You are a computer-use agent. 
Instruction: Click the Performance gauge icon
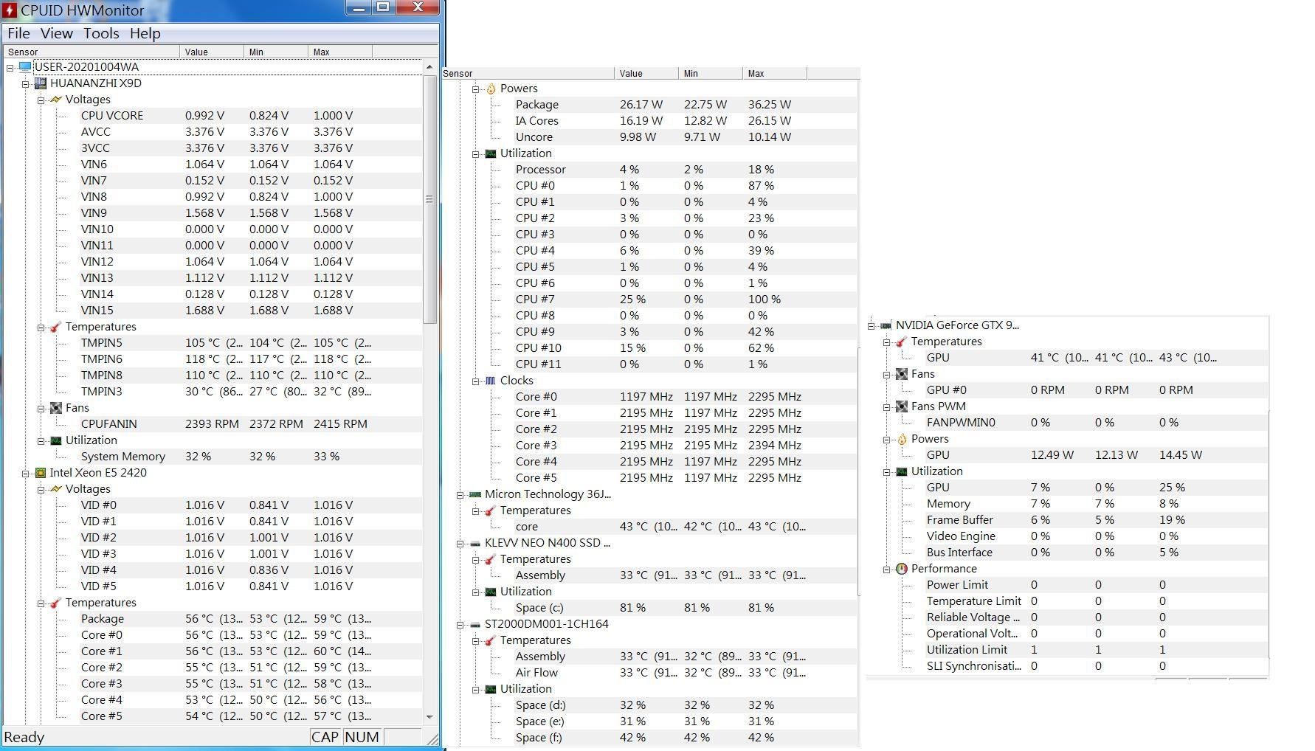pos(902,569)
